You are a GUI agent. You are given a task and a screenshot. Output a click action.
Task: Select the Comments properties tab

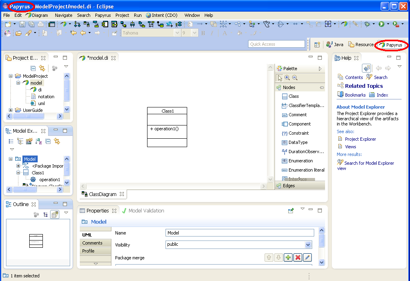pos(95,243)
